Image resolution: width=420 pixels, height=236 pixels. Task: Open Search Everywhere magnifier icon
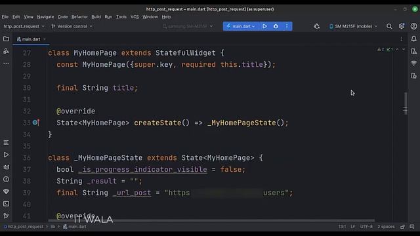tap(389, 26)
